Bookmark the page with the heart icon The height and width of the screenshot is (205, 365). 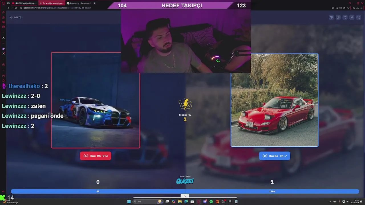click(348, 8)
